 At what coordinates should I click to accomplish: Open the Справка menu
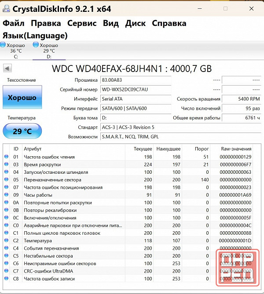[x=169, y=23]
